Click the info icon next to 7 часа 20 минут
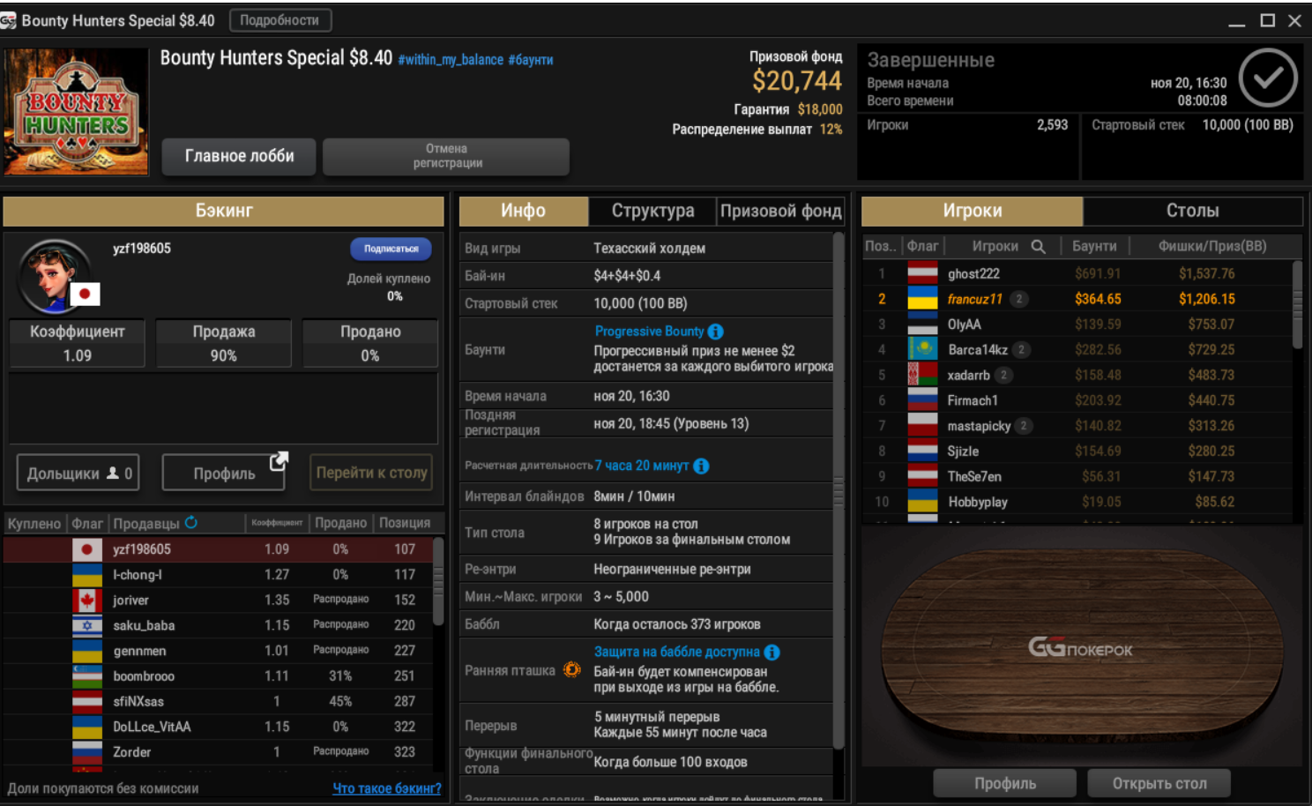This screenshot has height=806, width=1312. click(701, 466)
